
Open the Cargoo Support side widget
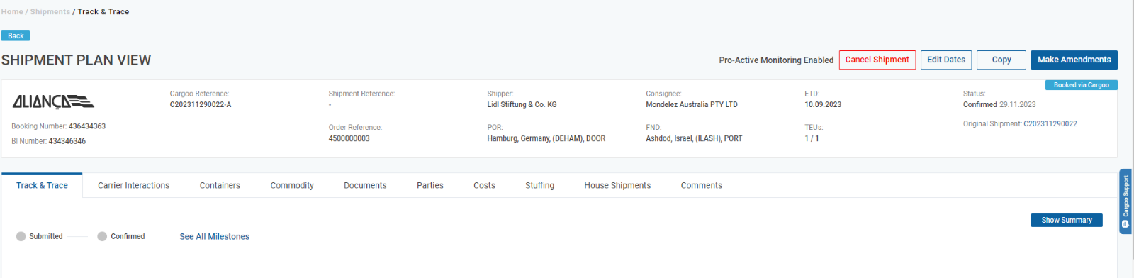[1125, 201]
